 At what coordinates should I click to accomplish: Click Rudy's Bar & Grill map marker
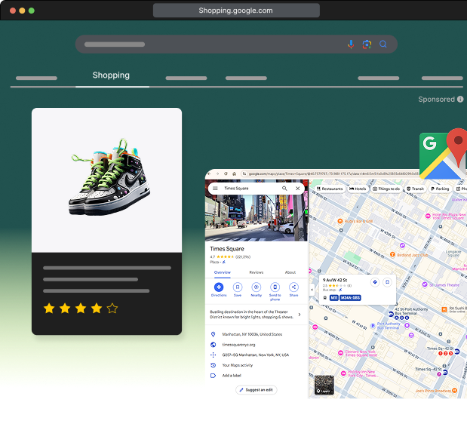(340, 221)
